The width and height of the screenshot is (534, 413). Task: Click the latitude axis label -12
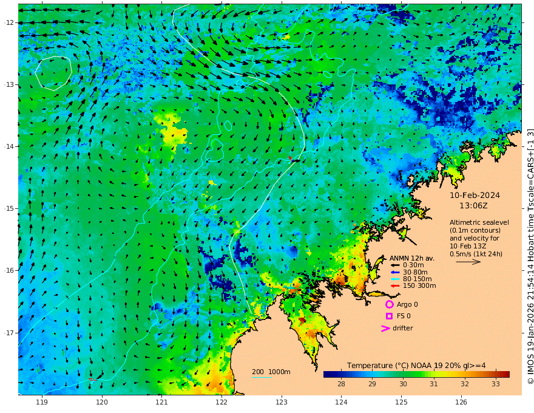click(9, 22)
